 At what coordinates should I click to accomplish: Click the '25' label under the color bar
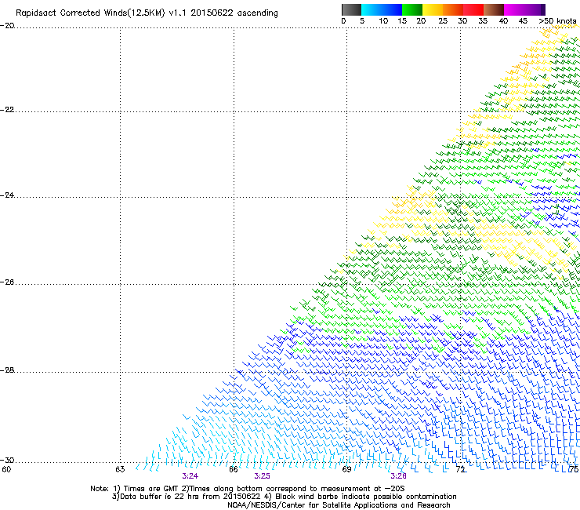[443, 21]
